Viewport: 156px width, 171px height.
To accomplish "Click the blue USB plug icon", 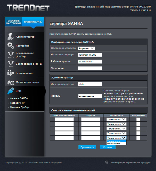I will click(x=11, y=91).
